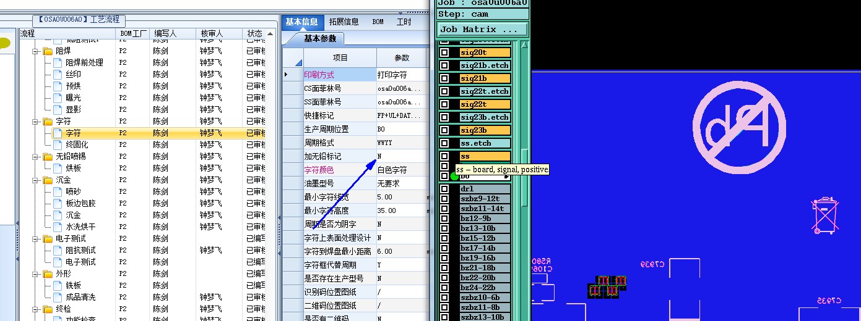Click the 电子测试 group folder icon
Screen dimensions: 861x321
click(x=48, y=239)
